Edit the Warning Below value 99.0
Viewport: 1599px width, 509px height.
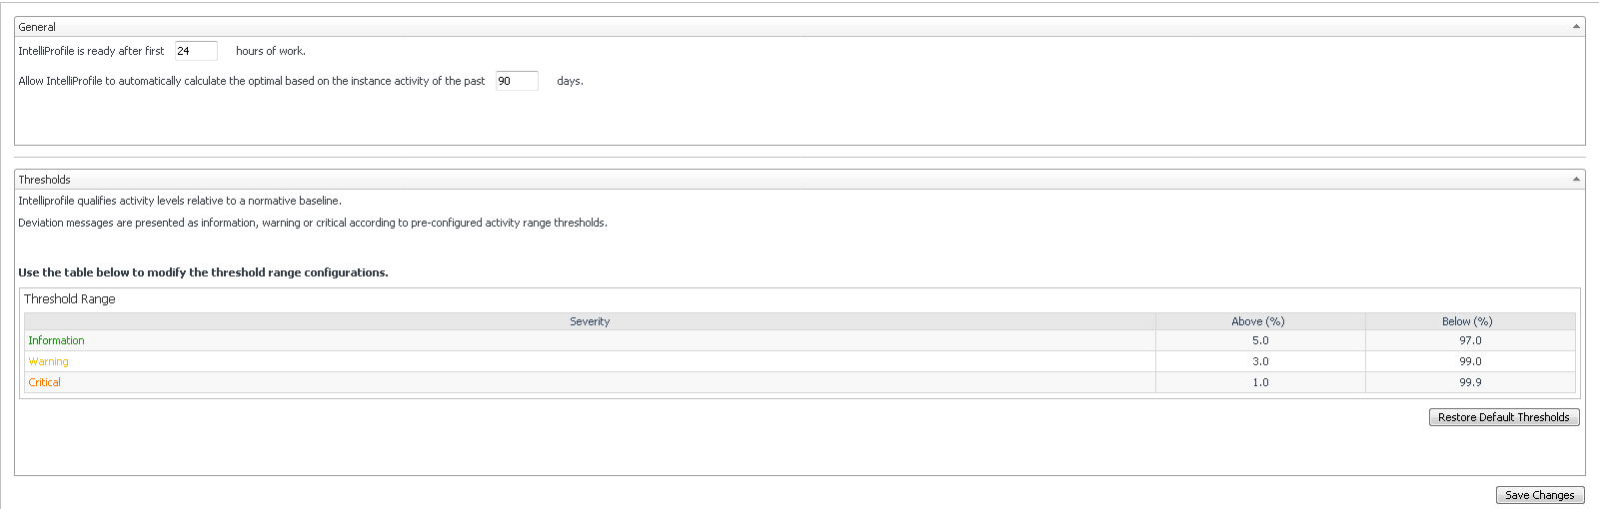point(1470,361)
